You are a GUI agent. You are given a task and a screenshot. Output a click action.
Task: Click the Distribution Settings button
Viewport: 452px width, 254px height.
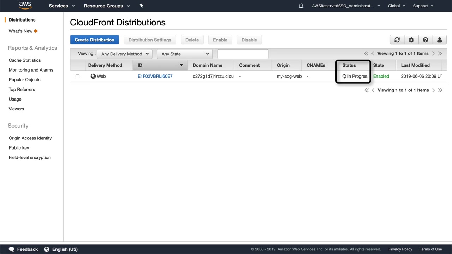click(x=150, y=40)
